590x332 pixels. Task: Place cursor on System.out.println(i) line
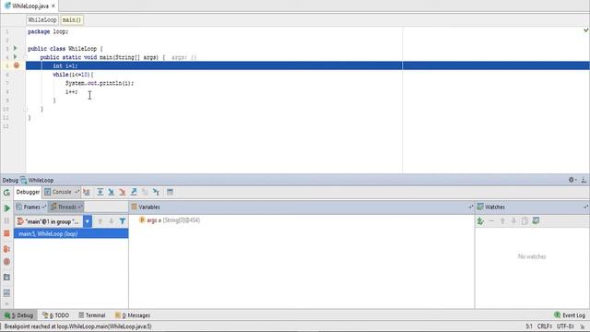100,83
